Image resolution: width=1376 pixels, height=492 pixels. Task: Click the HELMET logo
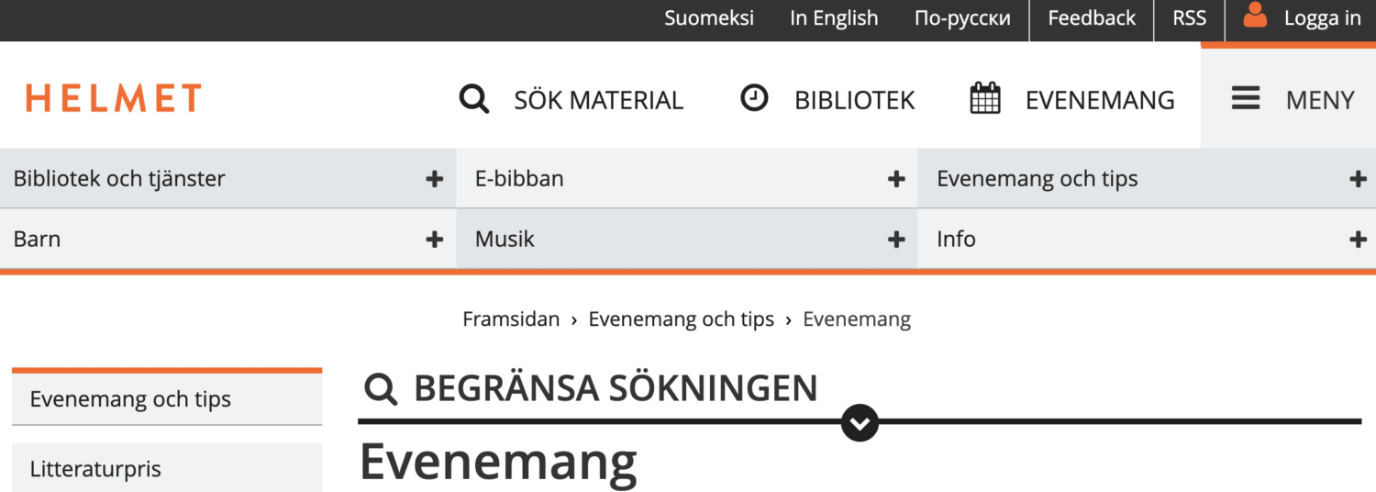pos(114,97)
